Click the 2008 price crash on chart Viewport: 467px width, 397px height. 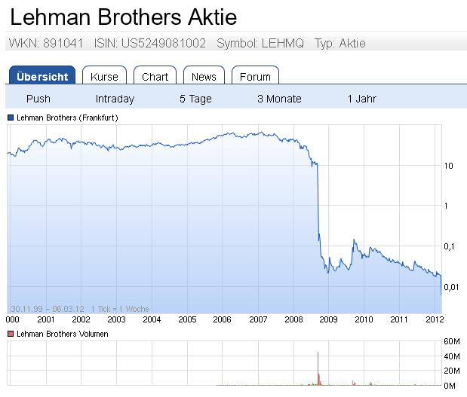[318, 203]
